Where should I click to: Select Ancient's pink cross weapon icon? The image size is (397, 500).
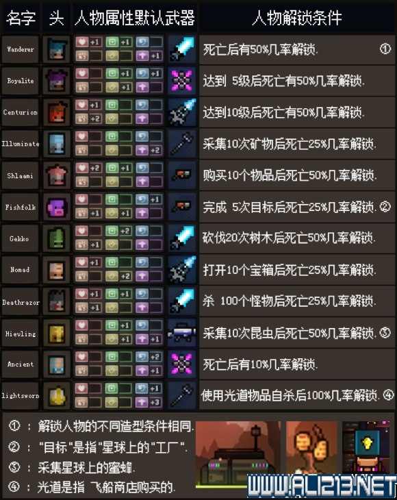pyautogui.click(x=181, y=364)
